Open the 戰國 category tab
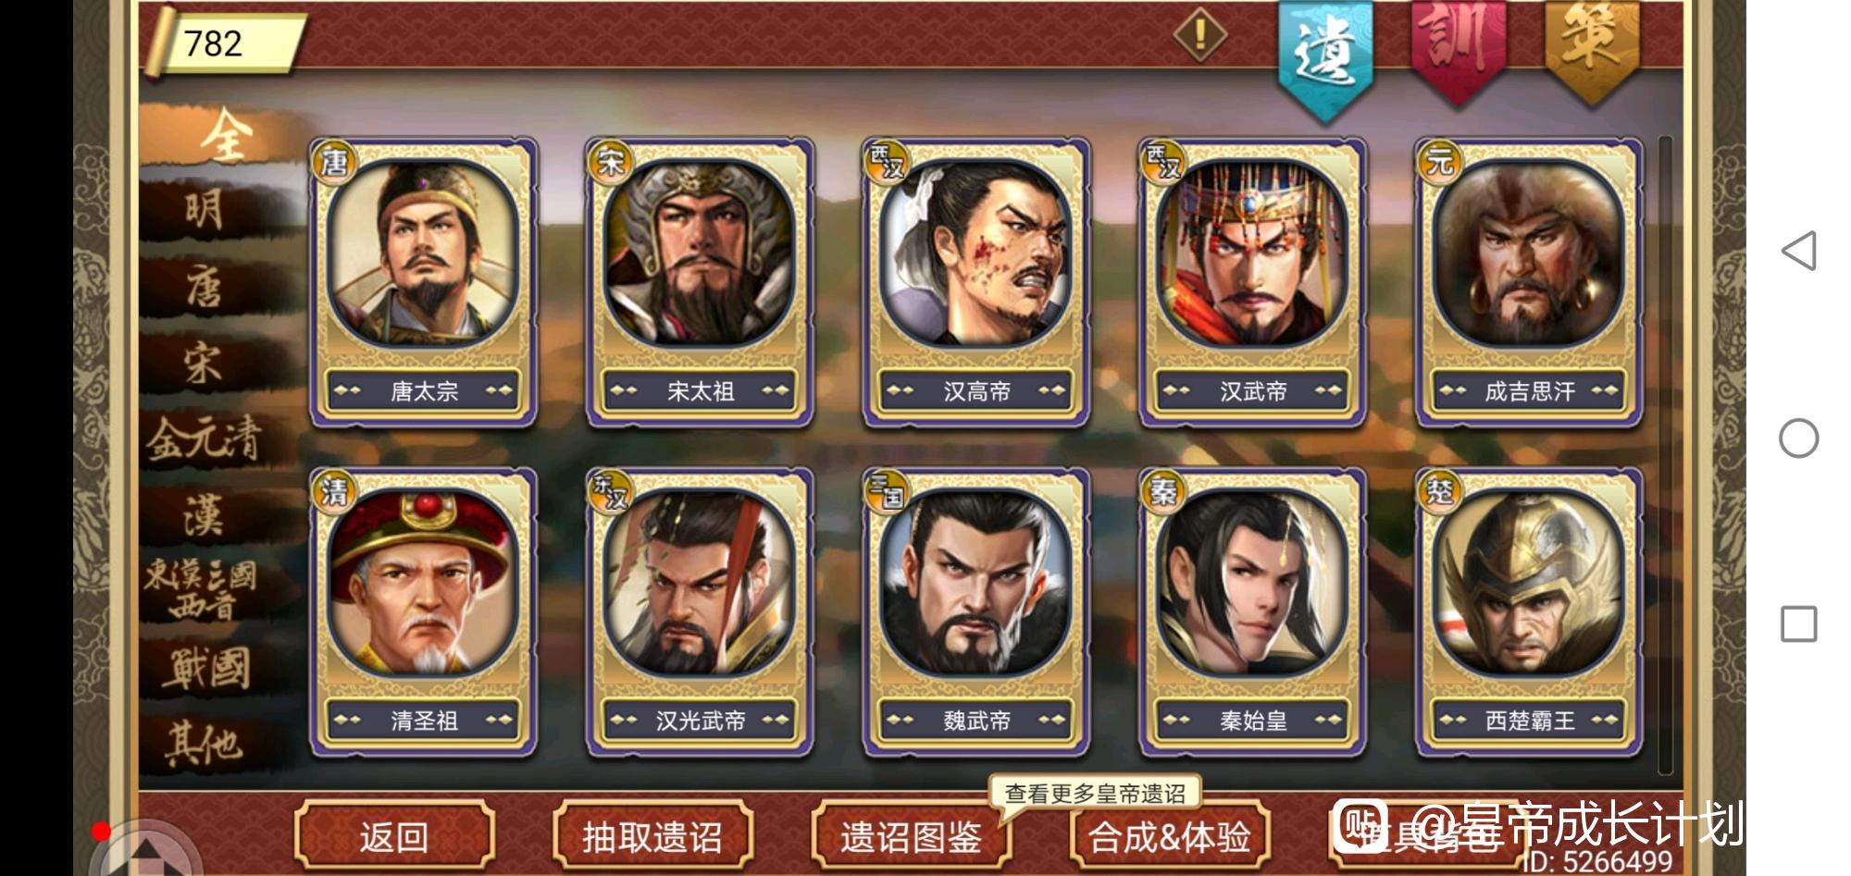The height and width of the screenshot is (876, 1851). tap(205, 668)
